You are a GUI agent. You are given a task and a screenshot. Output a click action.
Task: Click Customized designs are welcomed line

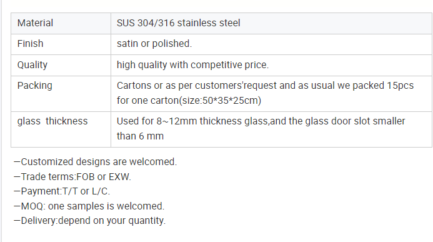(x=95, y=162)
